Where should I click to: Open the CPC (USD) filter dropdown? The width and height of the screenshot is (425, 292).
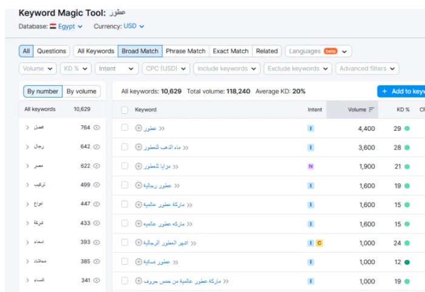click(166, 68)
